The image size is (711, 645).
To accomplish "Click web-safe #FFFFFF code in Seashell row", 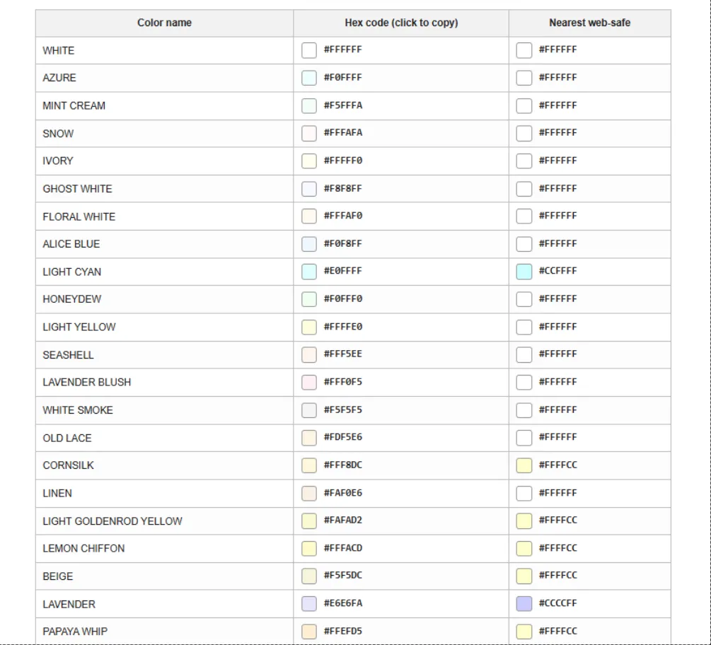I will pyautogui.click(x=557, y=354).
